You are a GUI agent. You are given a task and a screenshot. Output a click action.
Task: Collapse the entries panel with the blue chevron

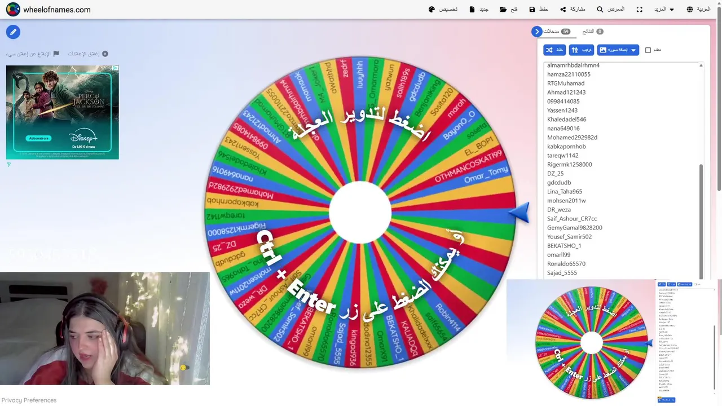(537, 32)
